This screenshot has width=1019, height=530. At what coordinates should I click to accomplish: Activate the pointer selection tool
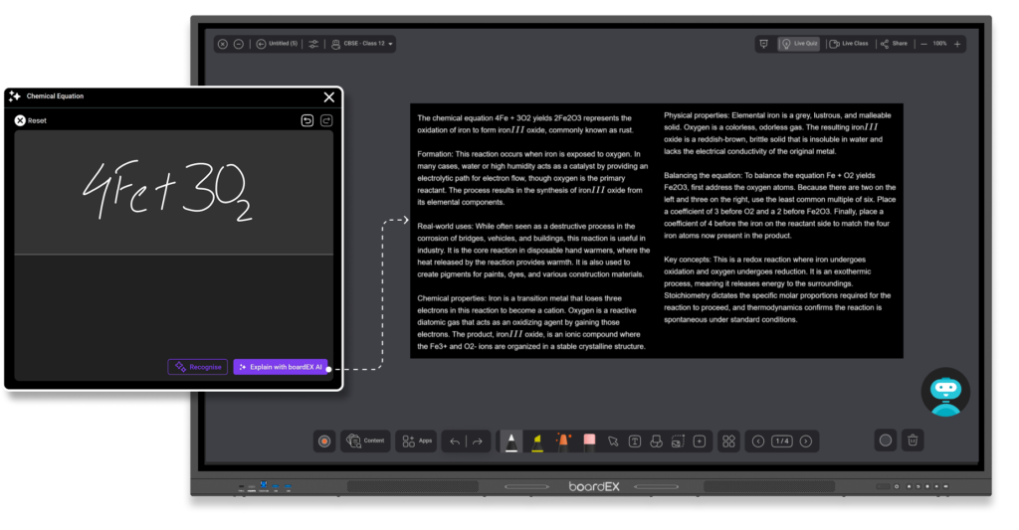point(614,442)
